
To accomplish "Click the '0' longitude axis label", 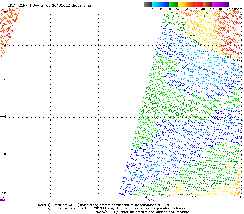I will click(x=3, y=197).
